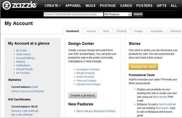This screenshot has height=118, width=182.
Task: Open the POSTERS menu item
Action: pos(144,6)
